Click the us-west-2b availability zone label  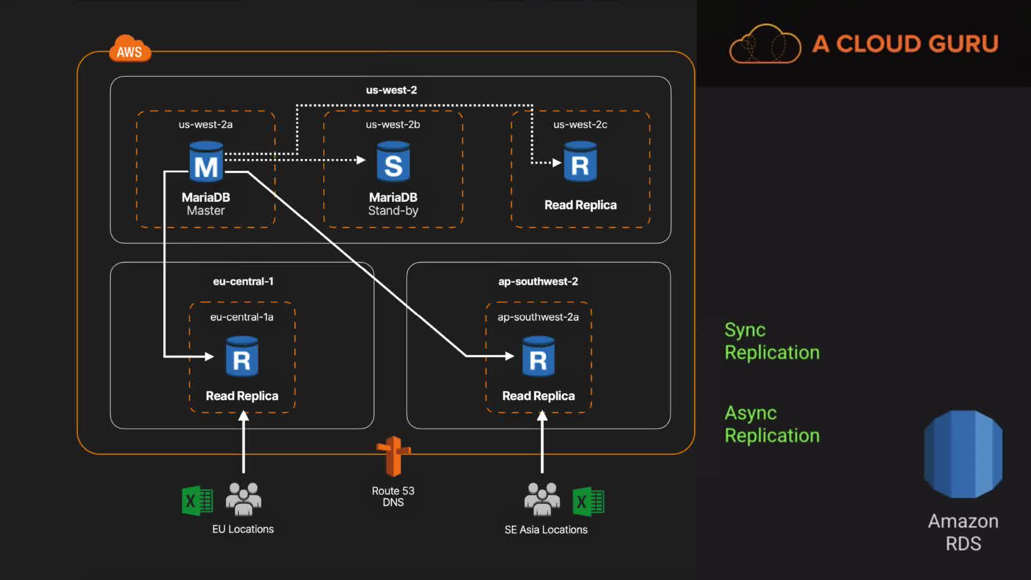click(x=393, y=125)
